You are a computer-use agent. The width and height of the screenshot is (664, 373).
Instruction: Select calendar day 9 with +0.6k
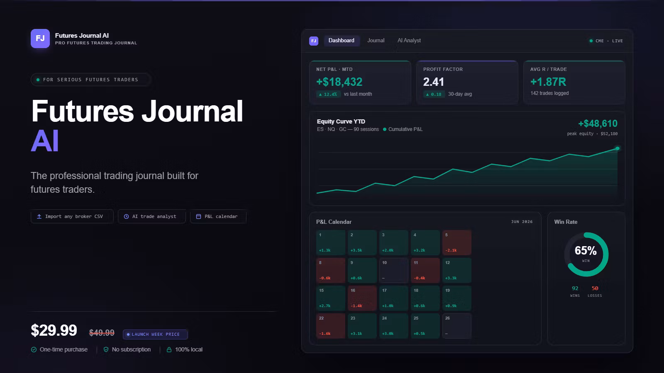(x=362, y=270)
